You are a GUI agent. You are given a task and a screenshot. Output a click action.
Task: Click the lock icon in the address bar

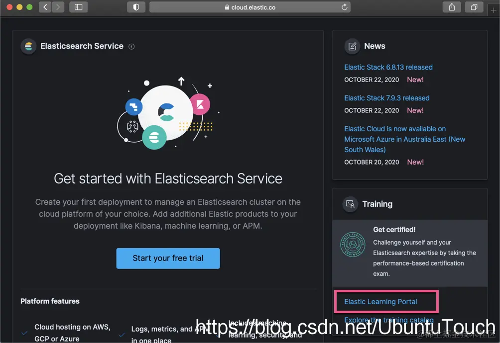pos(227,7)
